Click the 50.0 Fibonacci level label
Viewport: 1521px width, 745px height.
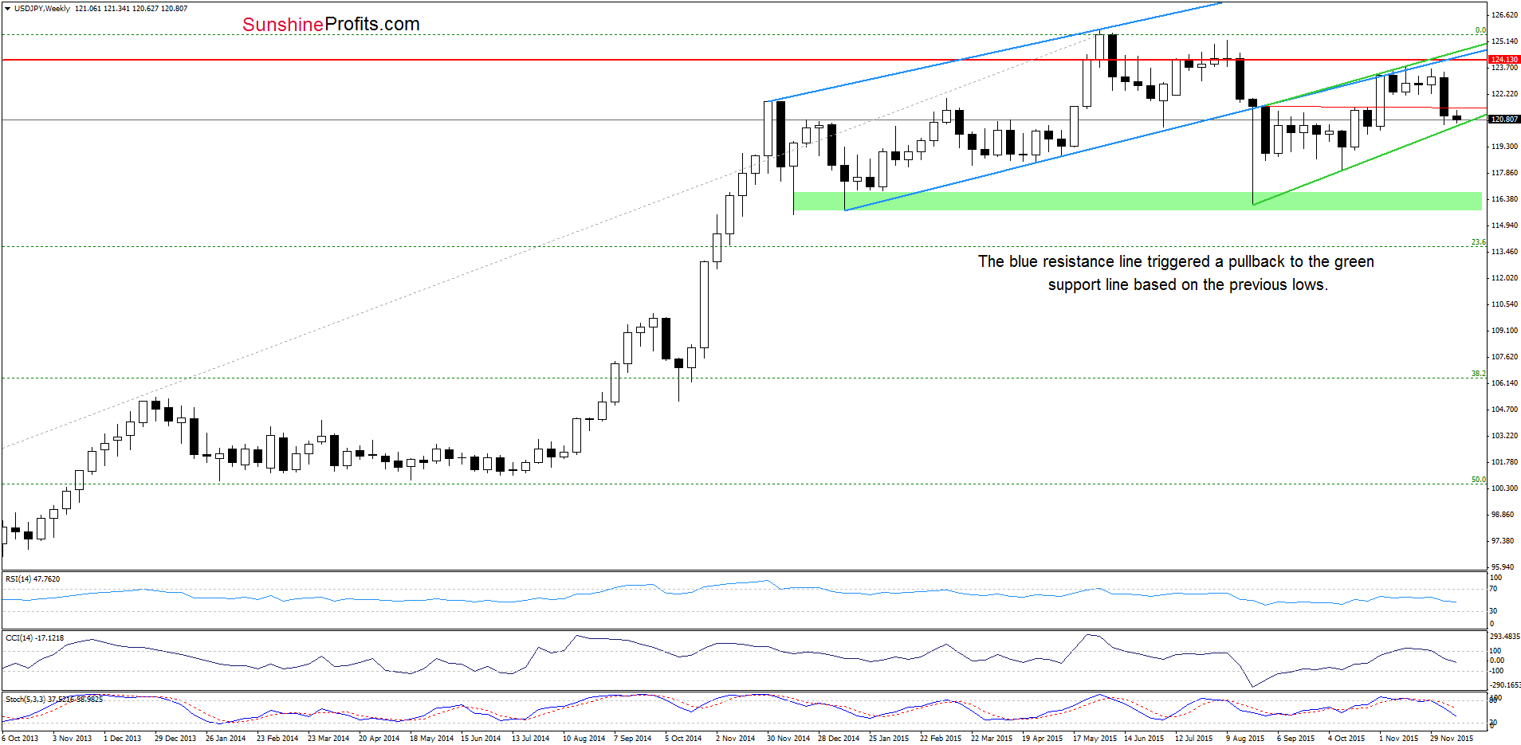pyautogui.click(x=1479, y=480)
